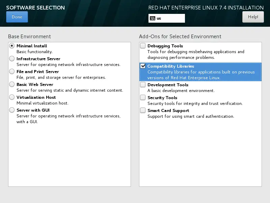Select File and Print Server option

point(12,71)
